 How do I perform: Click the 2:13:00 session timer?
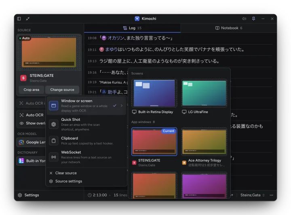100,195
